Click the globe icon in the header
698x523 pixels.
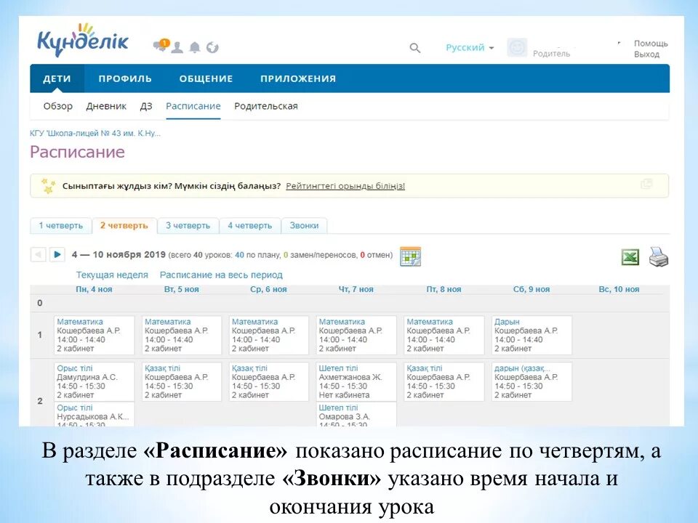tap(212, 46)
